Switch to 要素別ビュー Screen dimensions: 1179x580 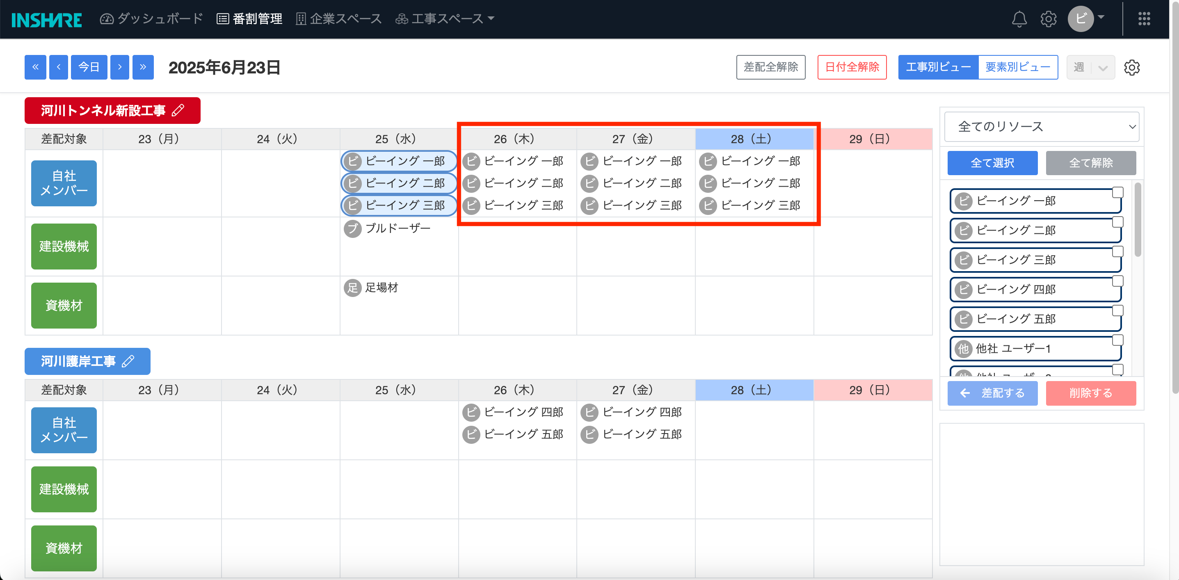click(x=1018, y=67)
